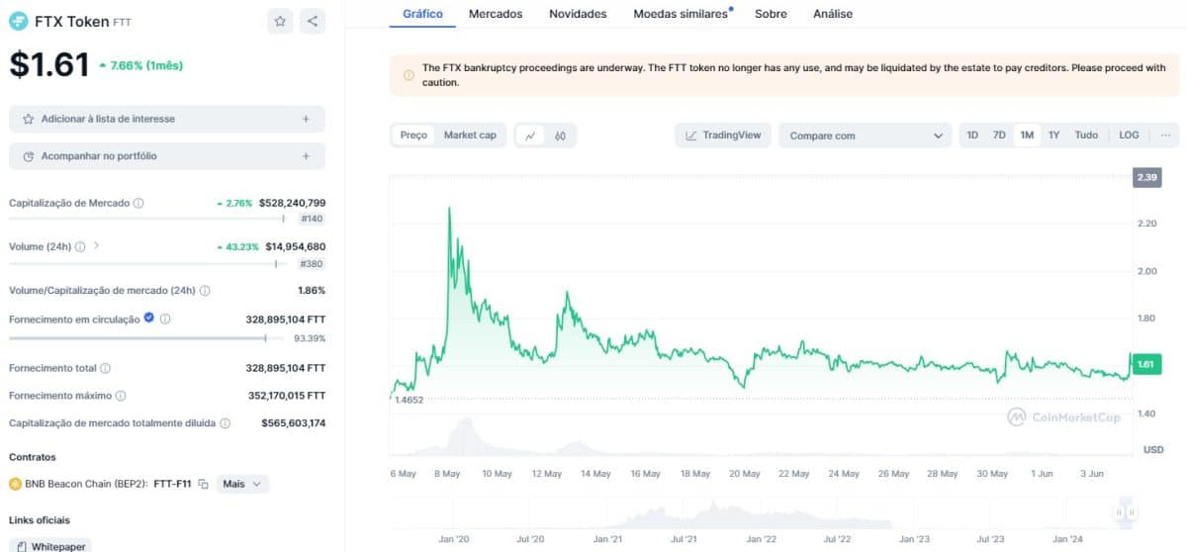Screen dimensions: 1187x552
Task: Open the Moedas similares tab
Action: [x=681, y=14]
